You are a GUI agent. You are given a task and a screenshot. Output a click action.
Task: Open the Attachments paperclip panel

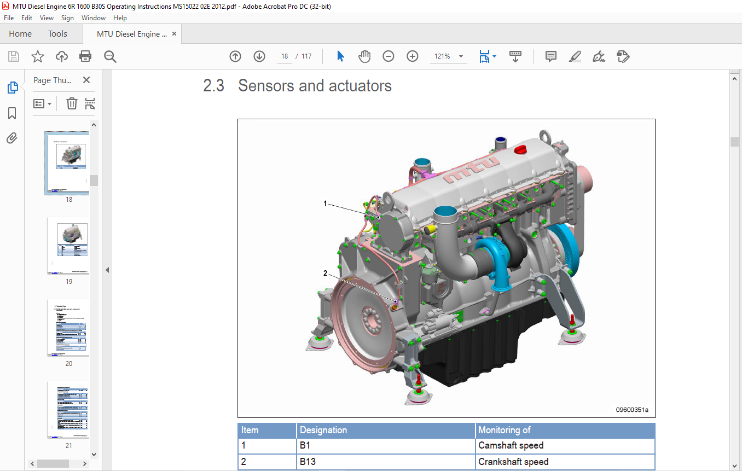[12, 138]
